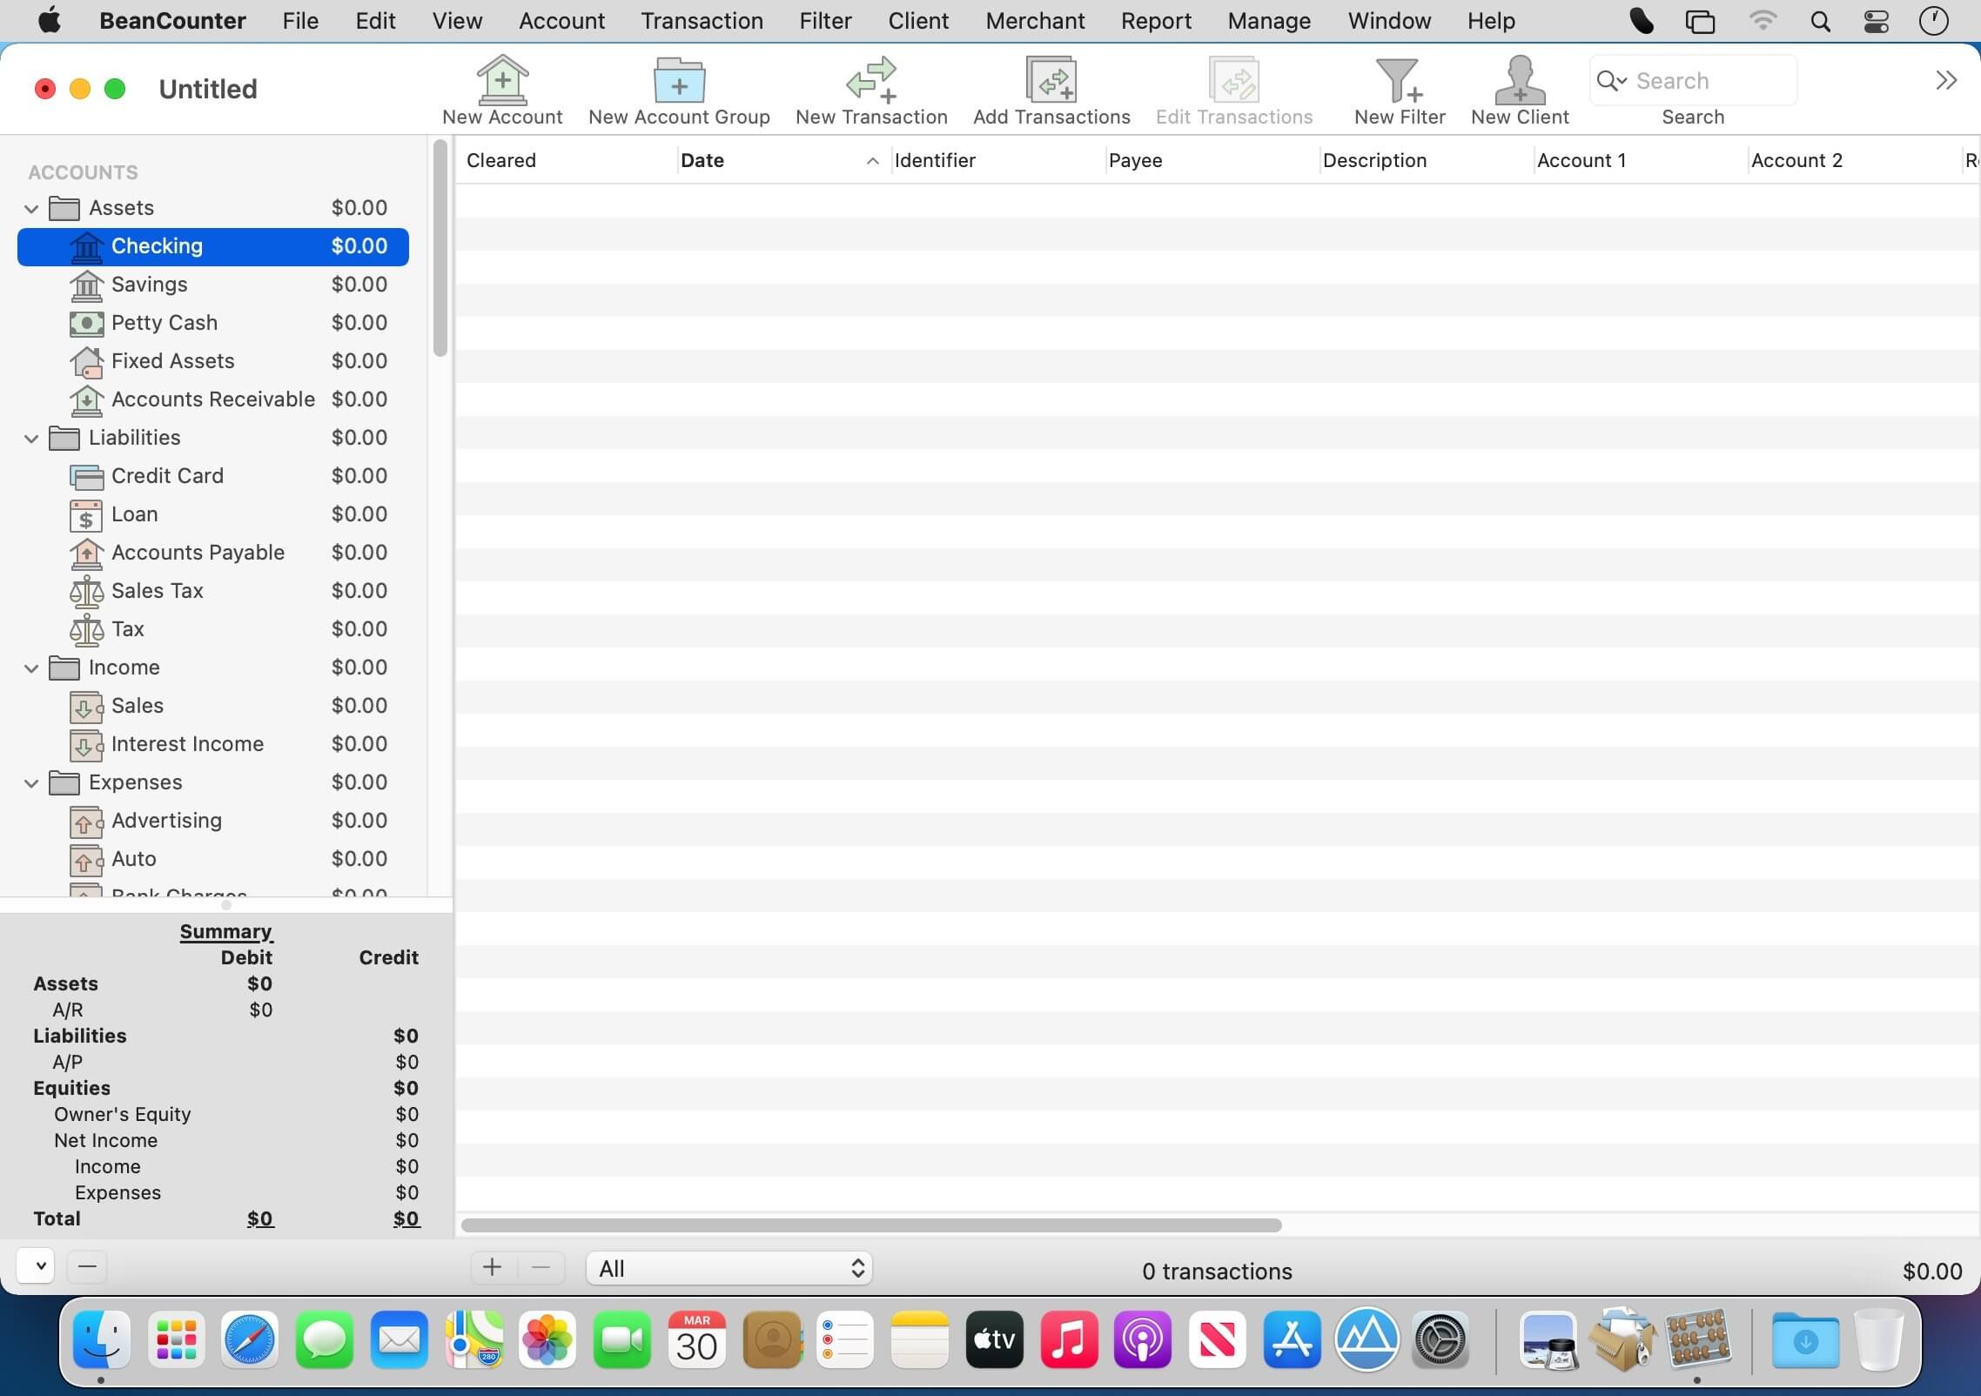Collapse the Liabilities account group
Viewport: 1981px width, 1396px height.
31,439
